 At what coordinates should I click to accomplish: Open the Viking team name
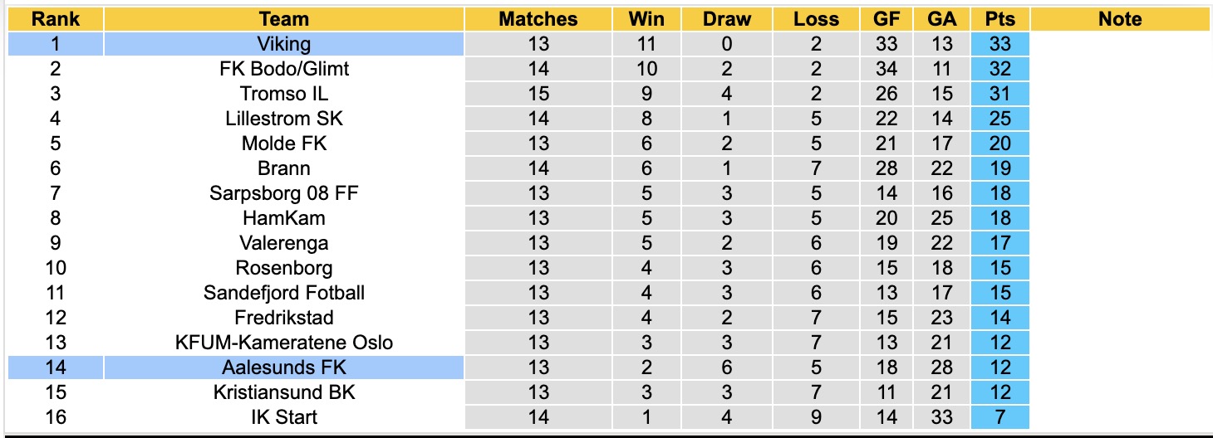click(283, 44)
